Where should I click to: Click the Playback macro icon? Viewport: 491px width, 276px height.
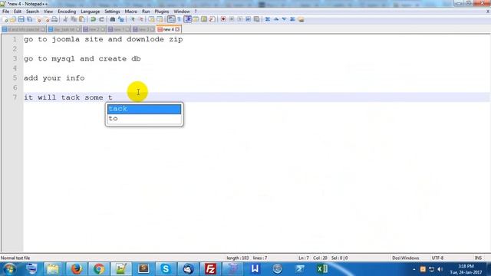[240, 19]
